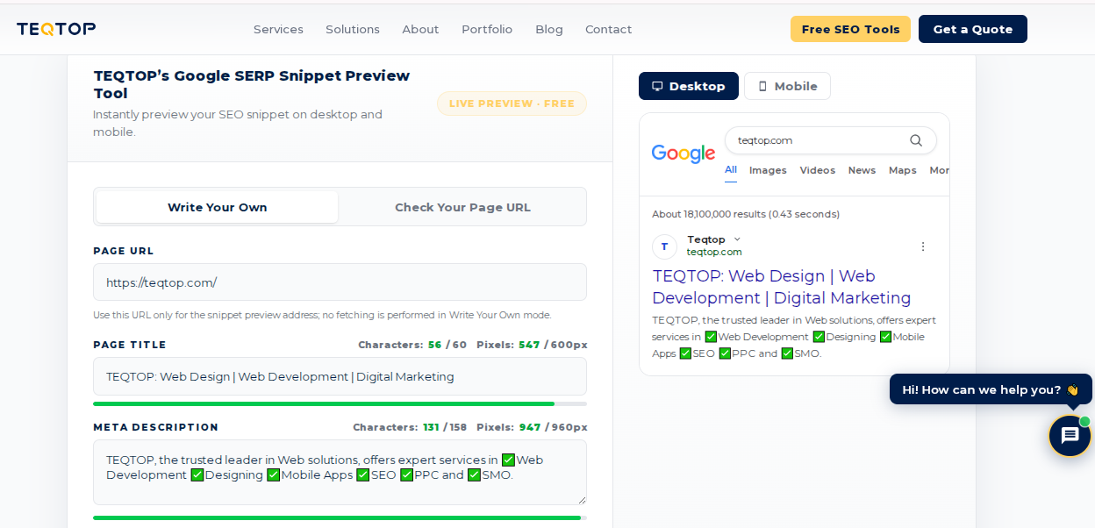Switch preview to Desktop view
Image resolution: width=1095 pixels, height=528 pixels.
[x=689, y=86]
